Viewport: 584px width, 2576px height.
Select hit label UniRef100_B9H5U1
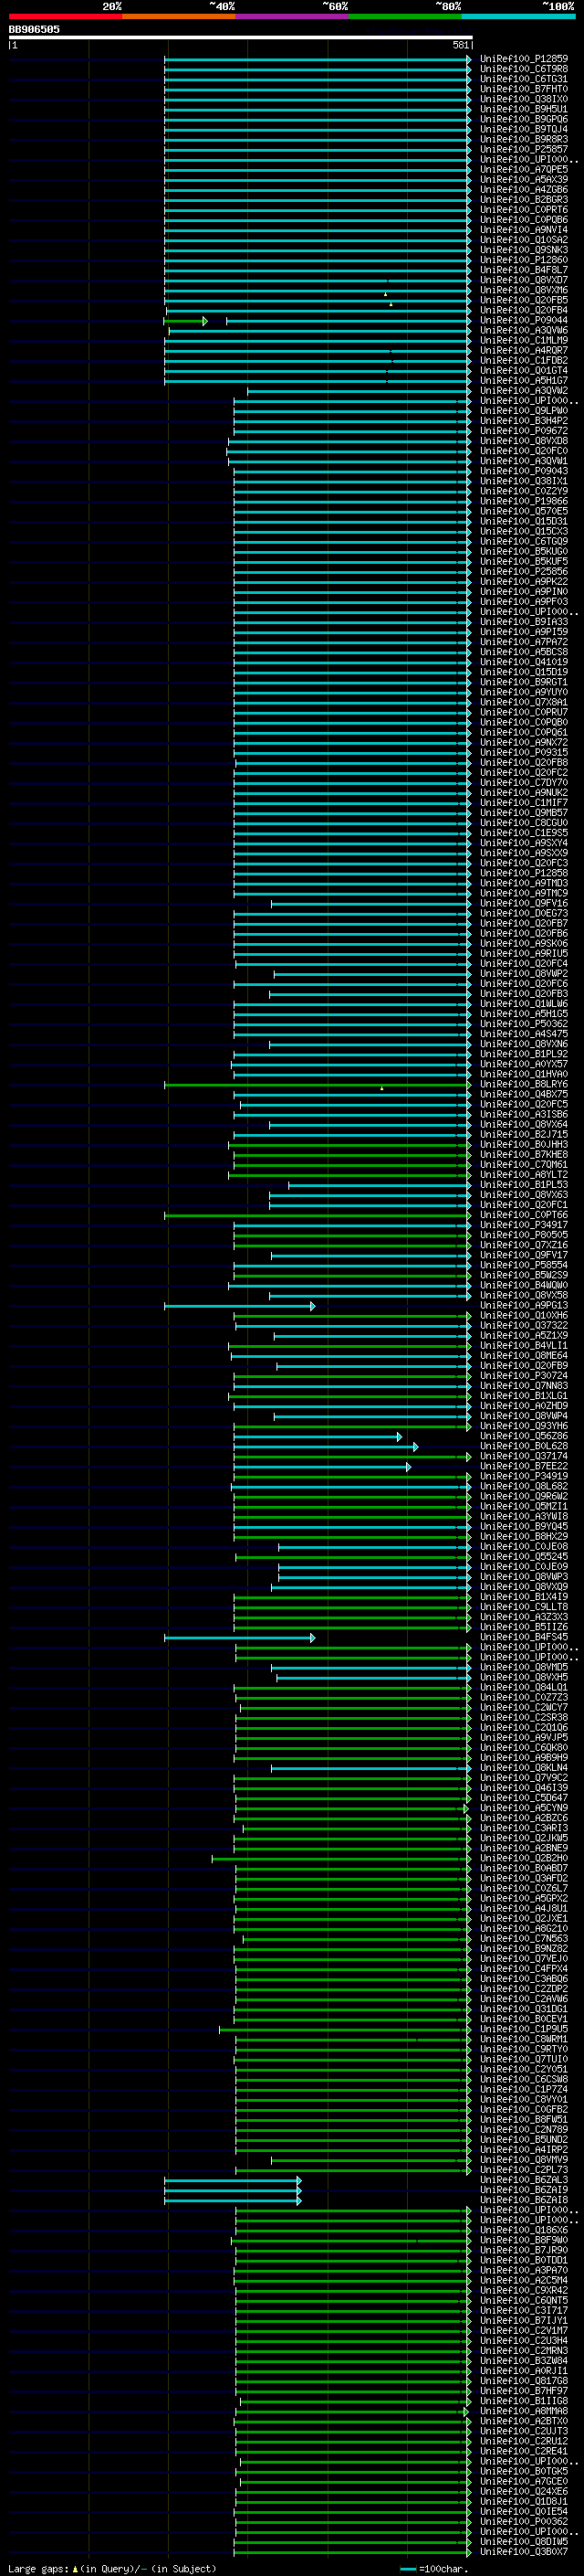click(x=524, y=109)
